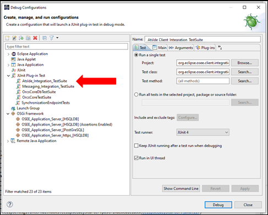Select OrcsCoreTestSuite configuration
268x215 pixels.
(37, 98)
